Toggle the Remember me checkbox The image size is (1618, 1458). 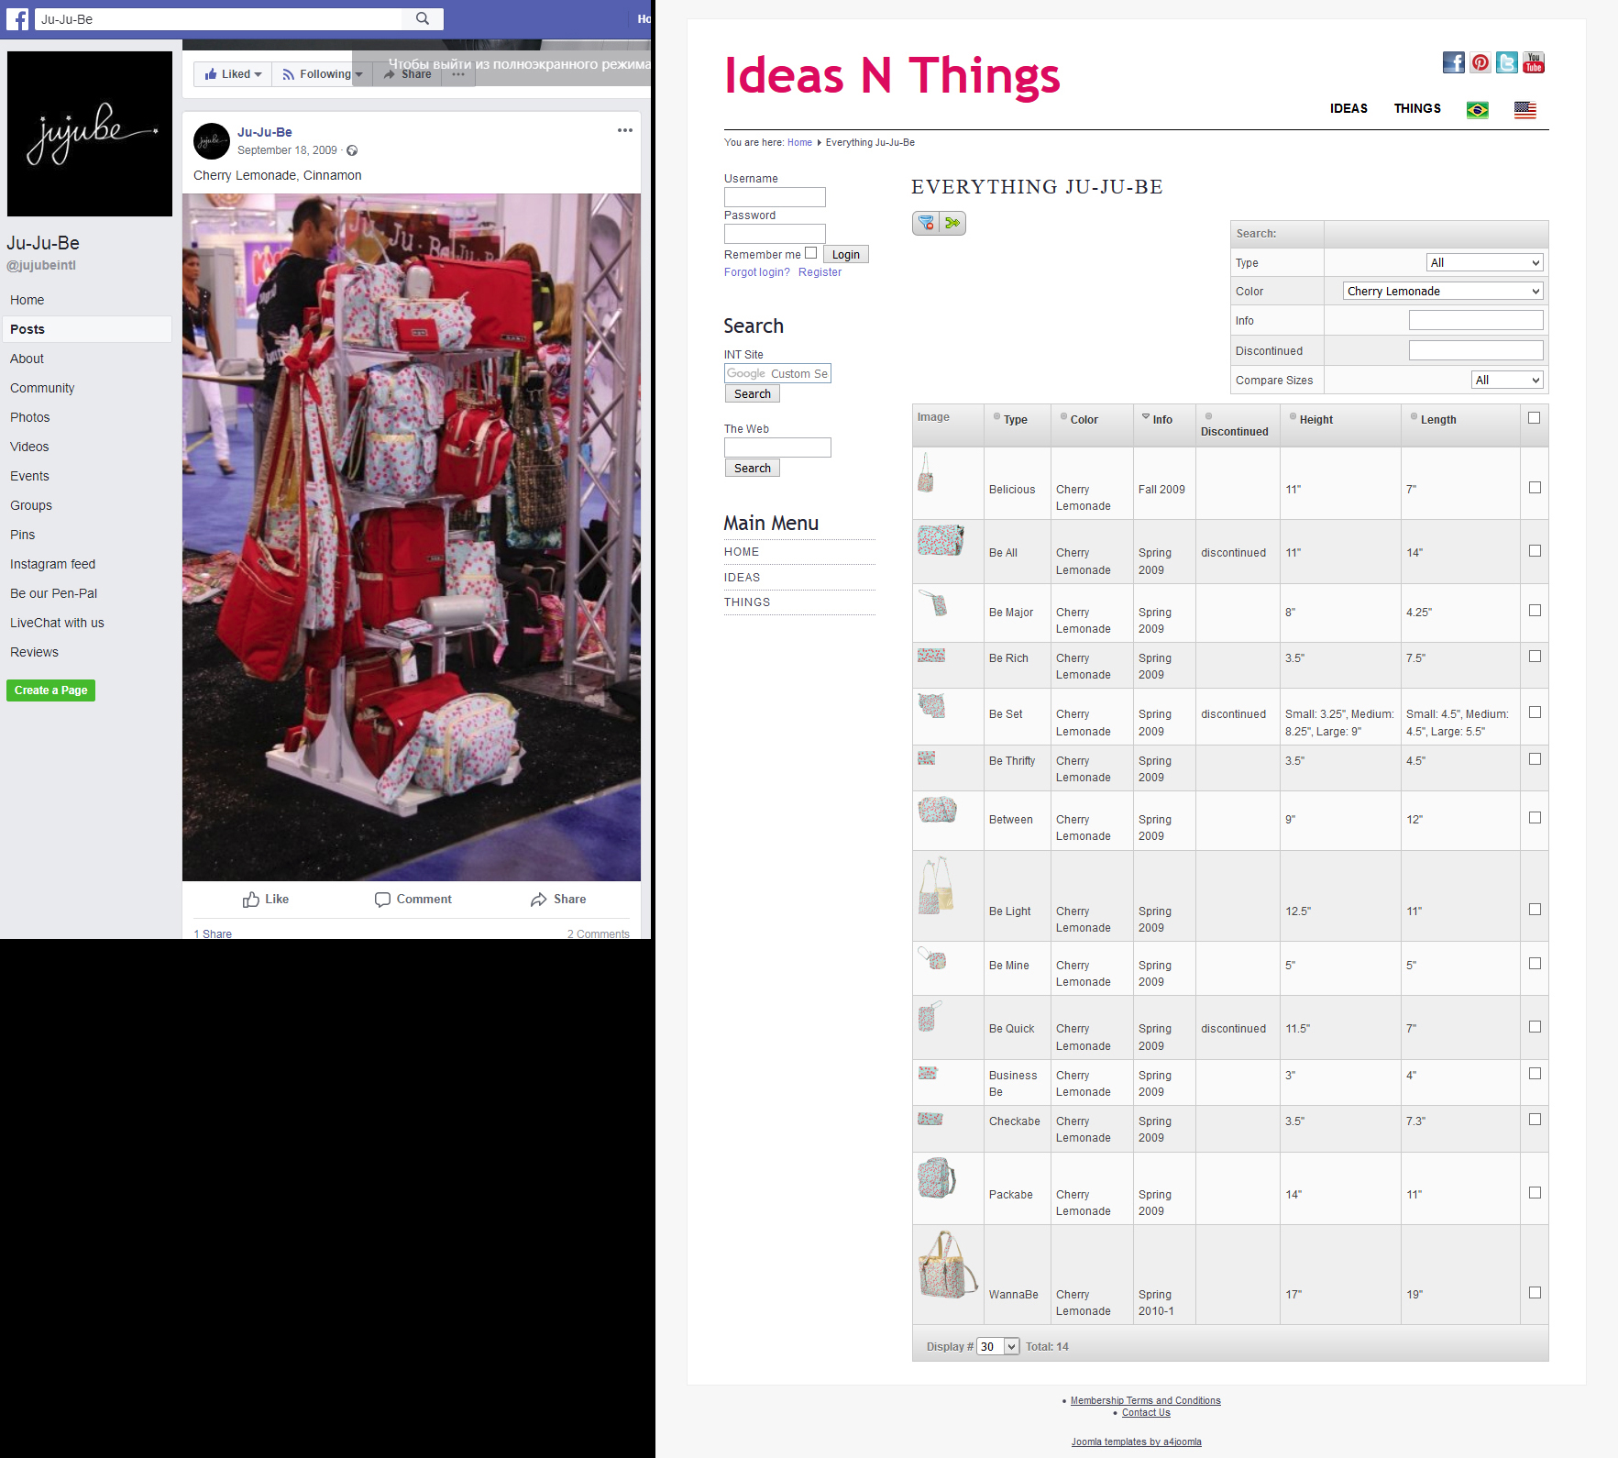(810, 253)
